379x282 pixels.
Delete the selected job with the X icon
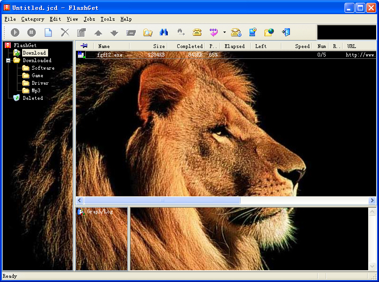click(65, 32)
